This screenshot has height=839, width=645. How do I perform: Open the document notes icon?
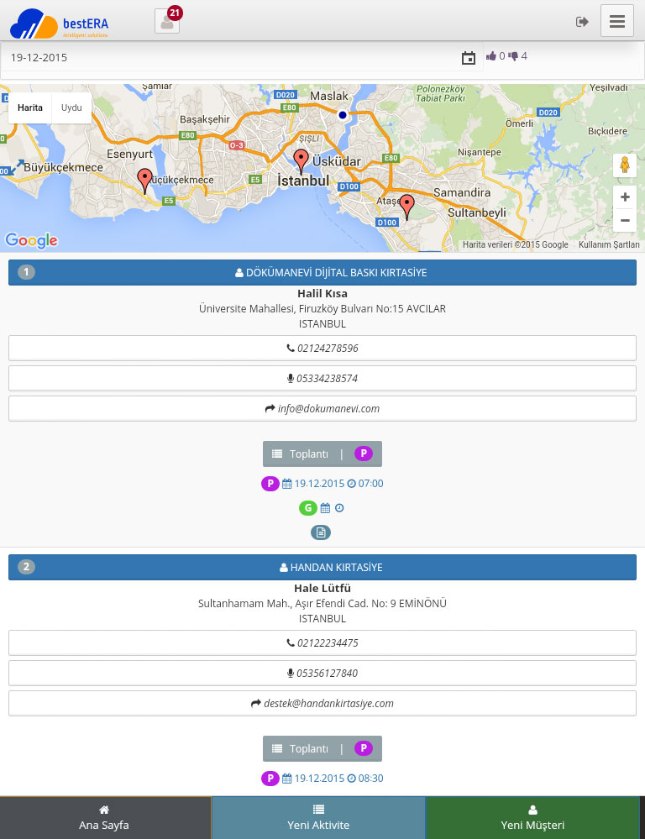point(321,532)
